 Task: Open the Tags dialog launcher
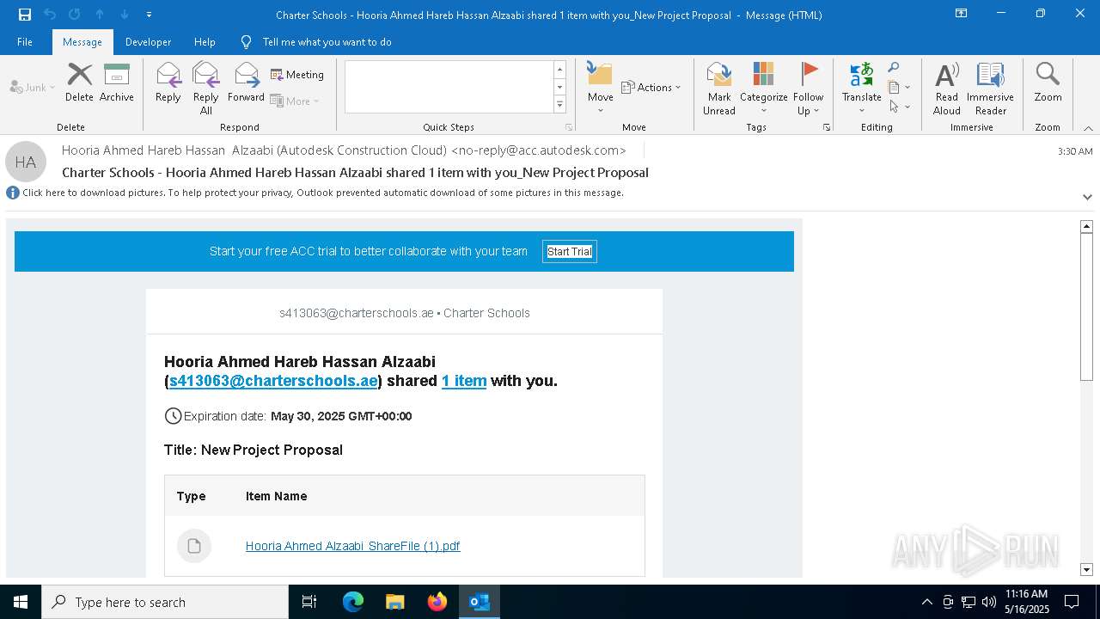pos(827,127)
